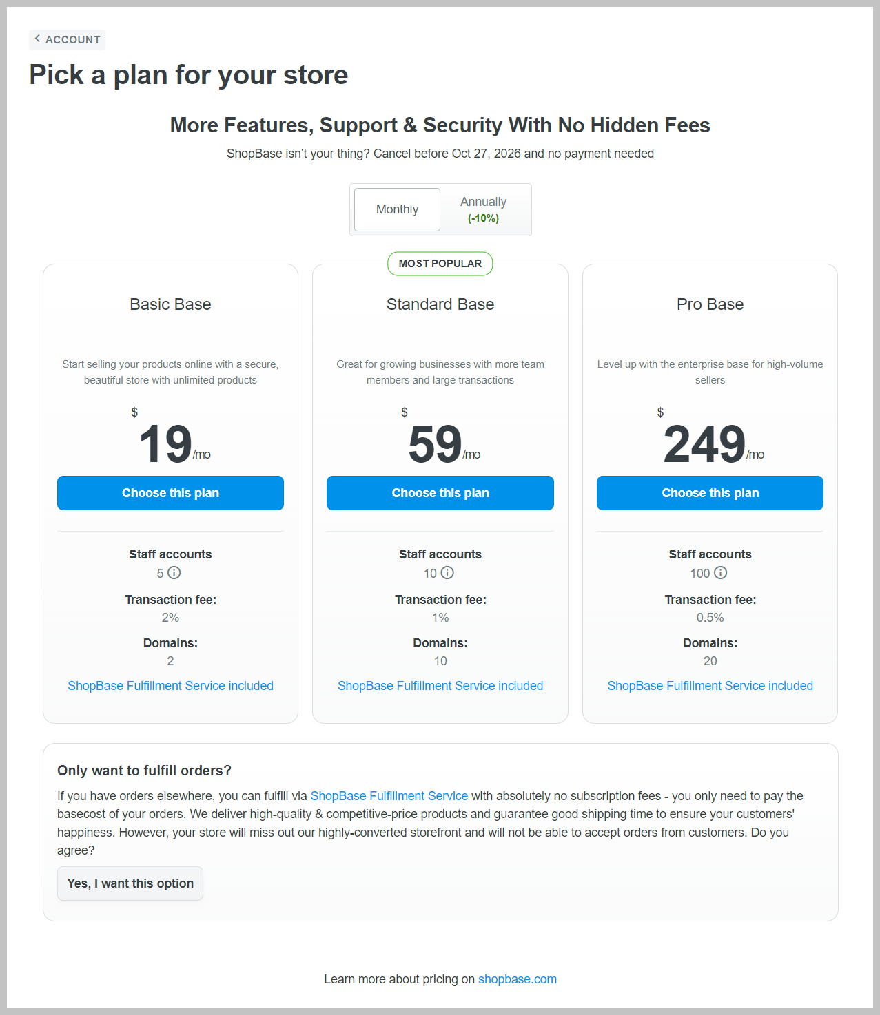Click the MOST POPULAR badge
Image resolution: width=880 pixels, height=1015 pixels.
click(x=440, y=264)
